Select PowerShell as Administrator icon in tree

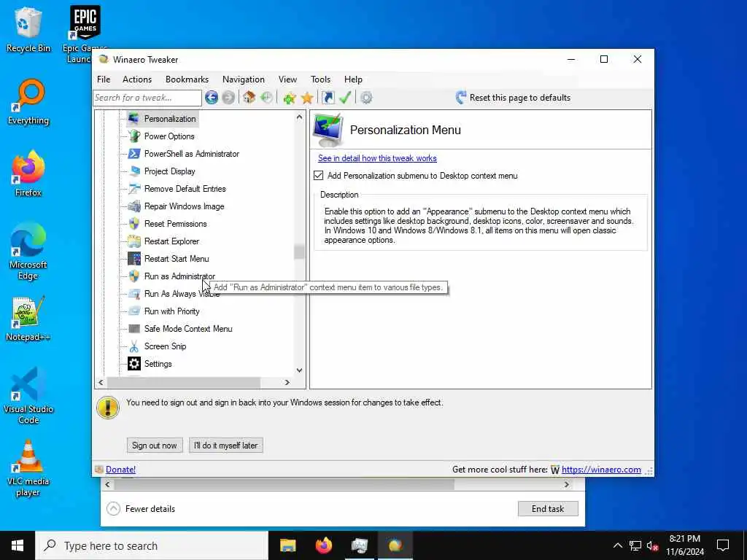(x=134, y=154)
